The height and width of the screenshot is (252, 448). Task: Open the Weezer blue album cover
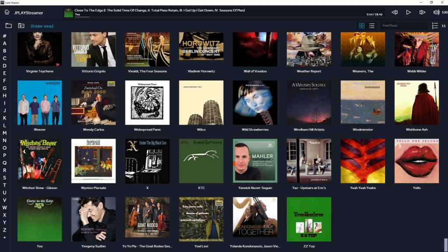click(40, 102)
